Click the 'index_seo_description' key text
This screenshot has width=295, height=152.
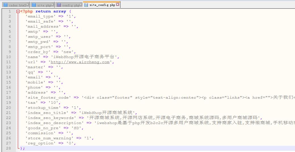pos(54,123)
